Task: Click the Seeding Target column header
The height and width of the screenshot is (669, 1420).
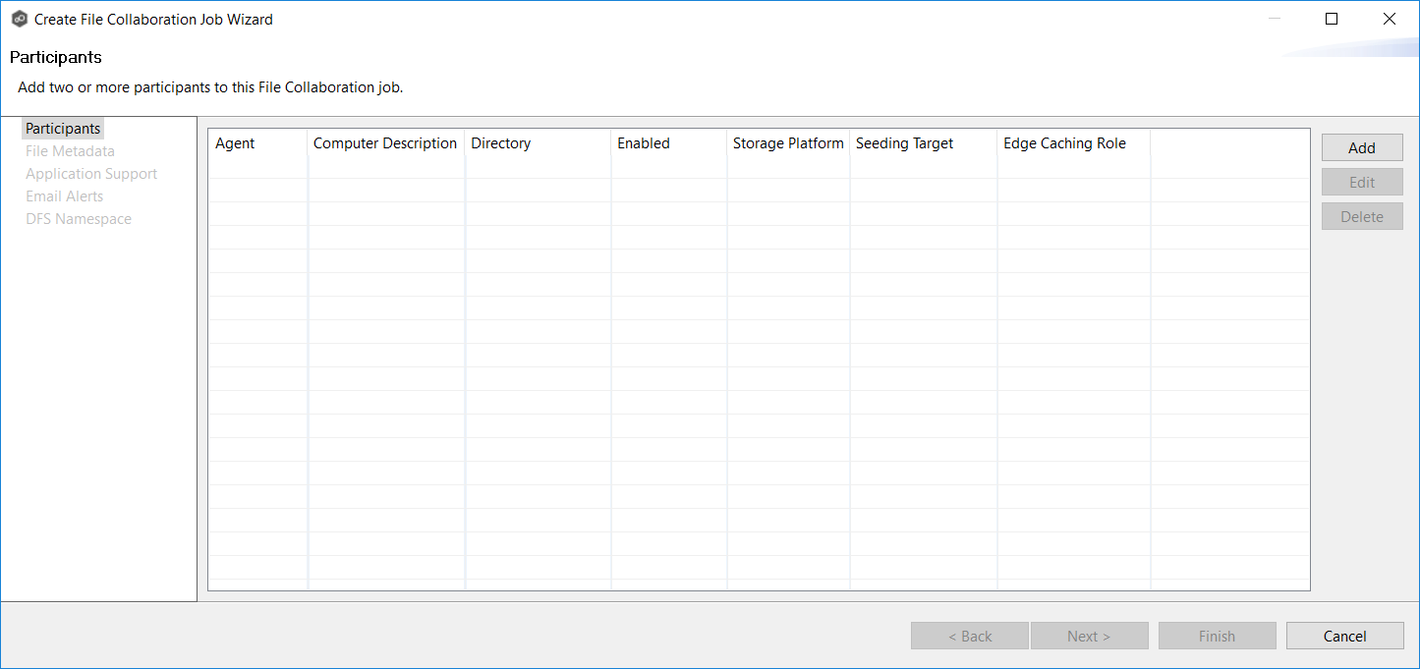Action: tap(904, 143)
